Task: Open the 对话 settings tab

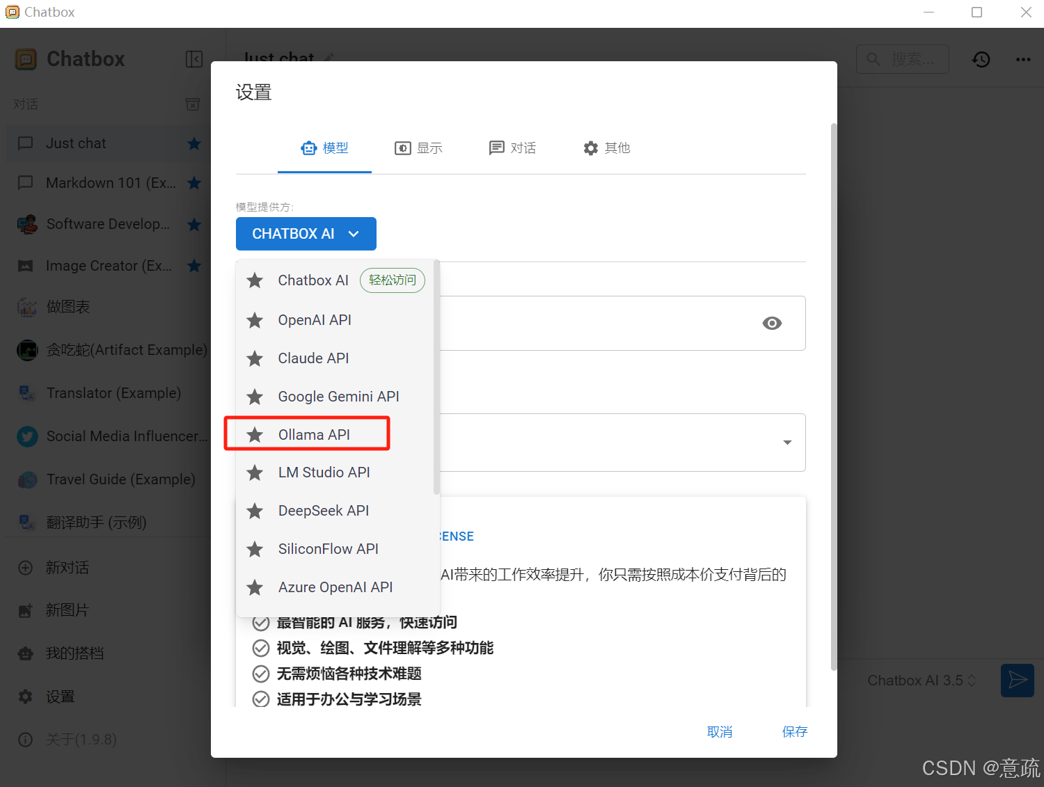Action: pyautogui.click(x=512, y=148)
